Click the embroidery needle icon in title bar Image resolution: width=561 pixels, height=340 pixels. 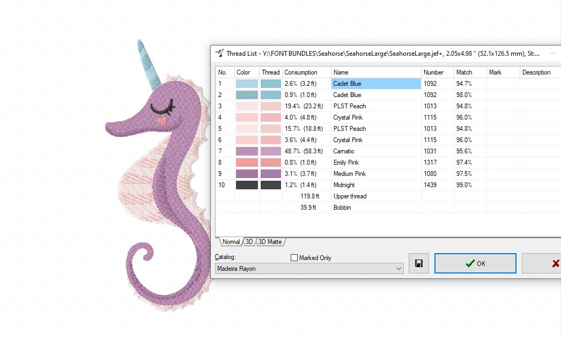pos(220,53)
